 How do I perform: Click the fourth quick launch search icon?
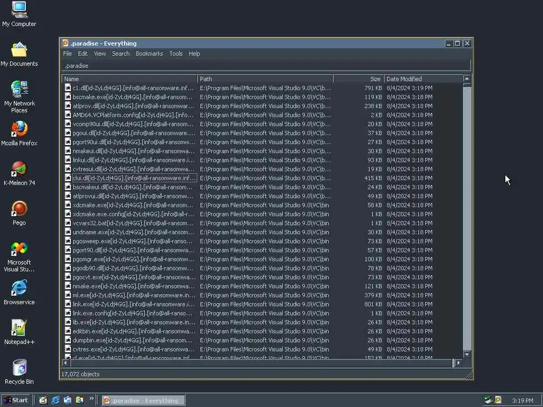coord(80,400)
